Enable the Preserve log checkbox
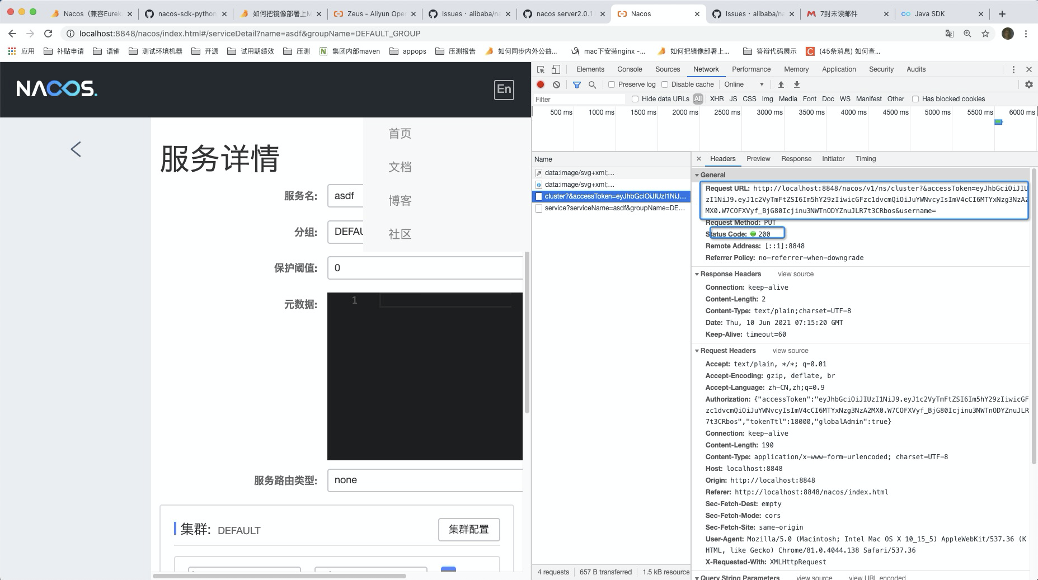 click(x=612, y=84)
